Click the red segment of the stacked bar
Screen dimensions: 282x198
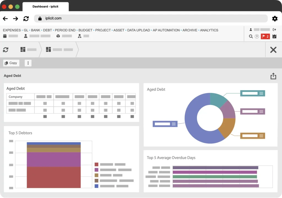(54, 177)
